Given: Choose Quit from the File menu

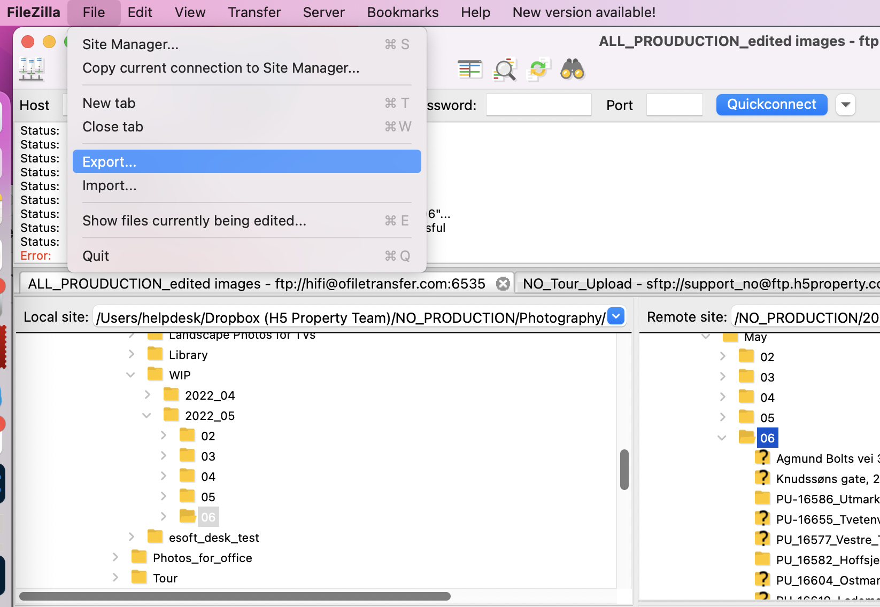Looking at the screenshot, I should click(247, 256).
